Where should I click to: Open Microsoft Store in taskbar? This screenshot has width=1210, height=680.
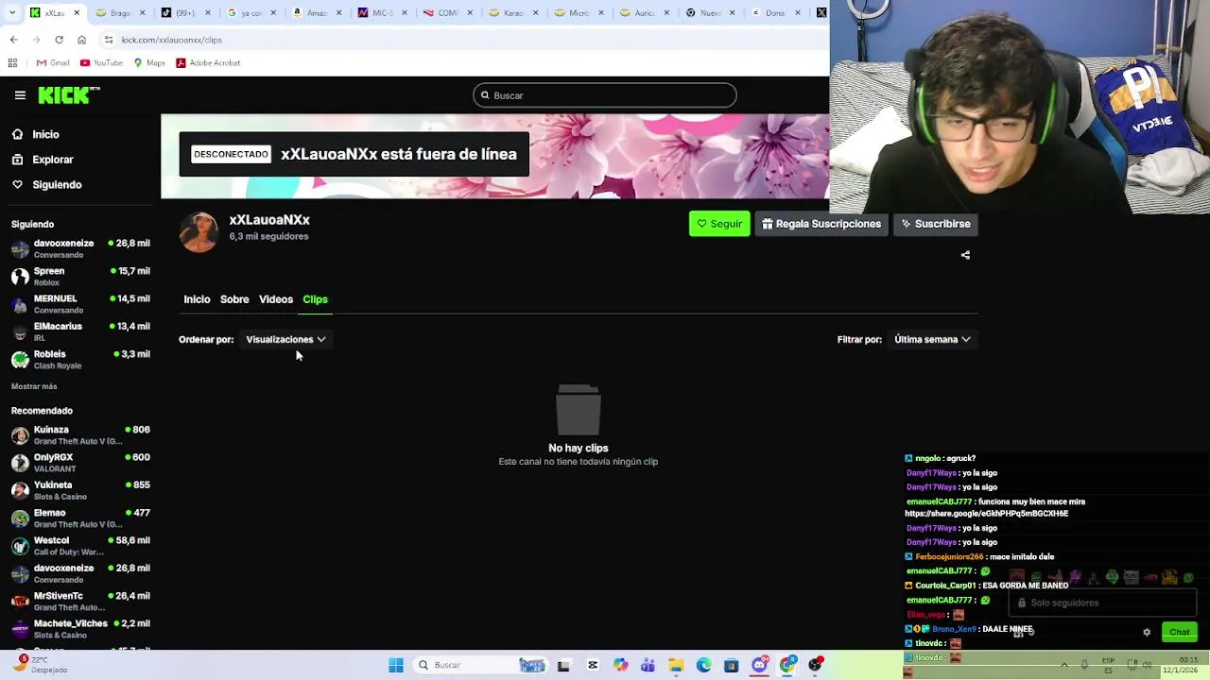(731, 665)
